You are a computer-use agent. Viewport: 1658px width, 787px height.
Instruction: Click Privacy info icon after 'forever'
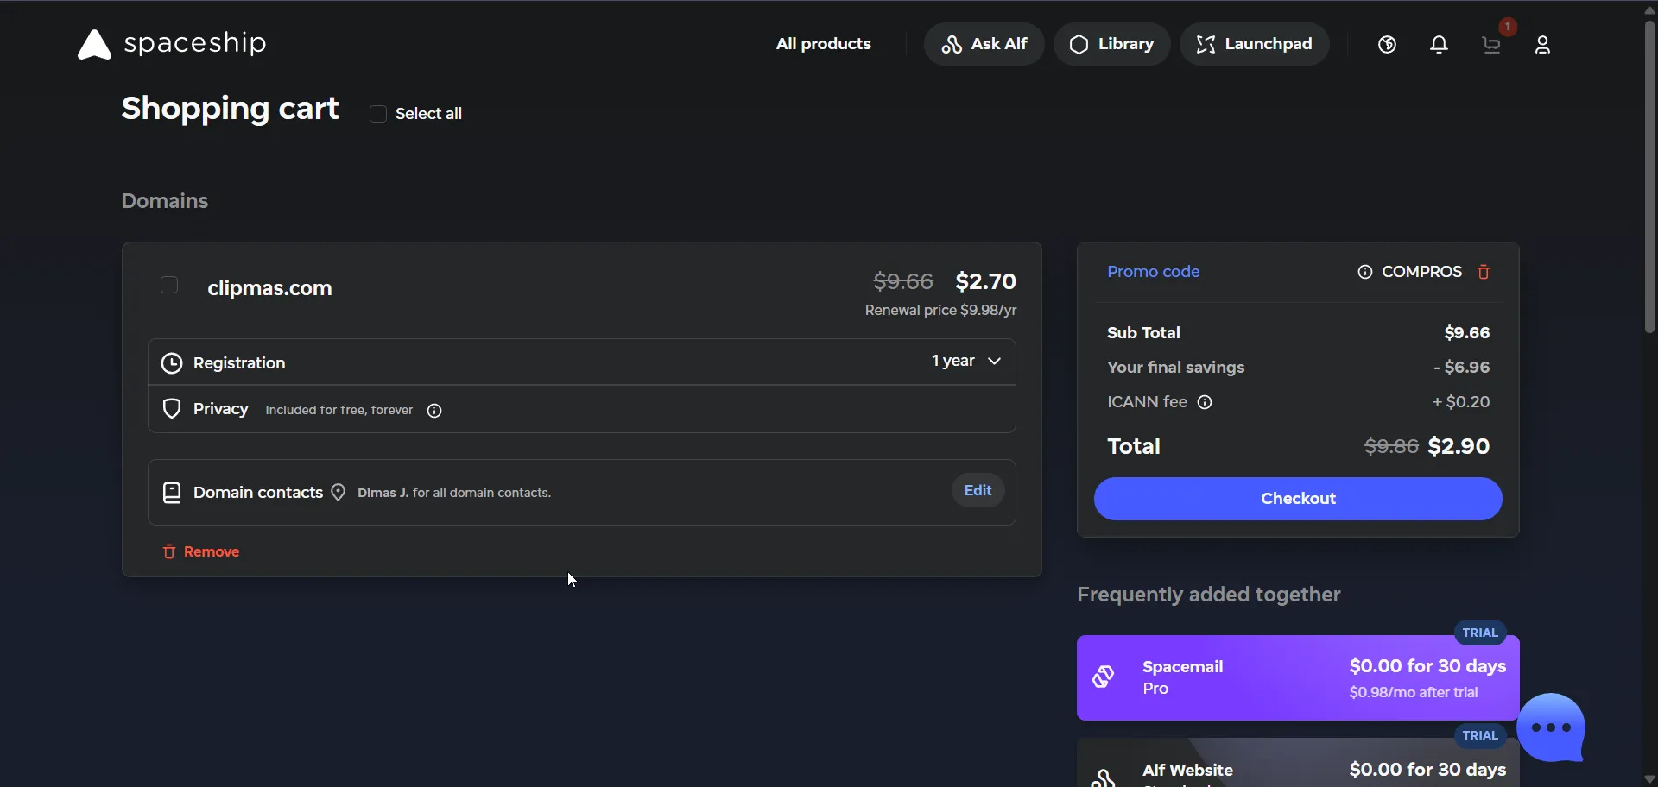tap(434, 411)
